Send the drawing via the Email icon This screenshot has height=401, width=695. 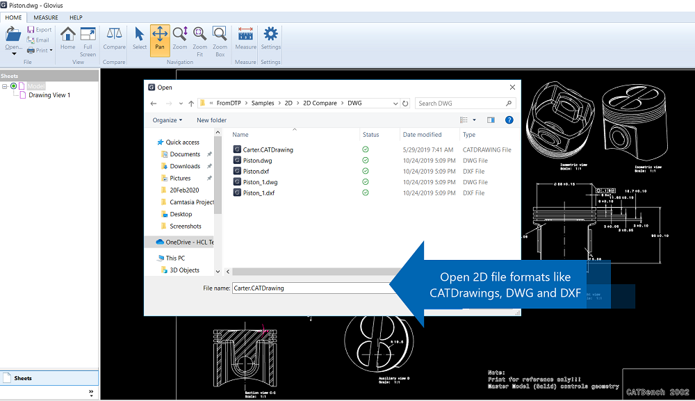click(31, 40)
